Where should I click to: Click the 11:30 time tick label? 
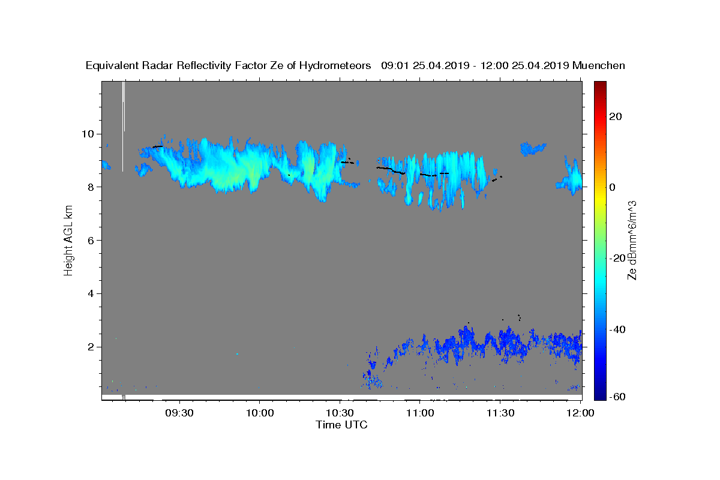[x=500, y=413]
